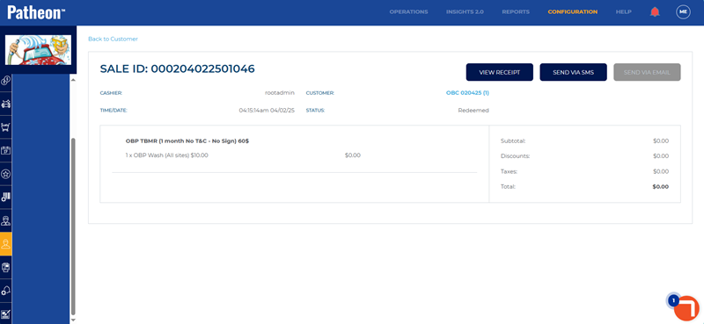The width and height of the screenshot is (704, 324).
Task: Follow the Back to Customer link
Action: coord(113,39)
